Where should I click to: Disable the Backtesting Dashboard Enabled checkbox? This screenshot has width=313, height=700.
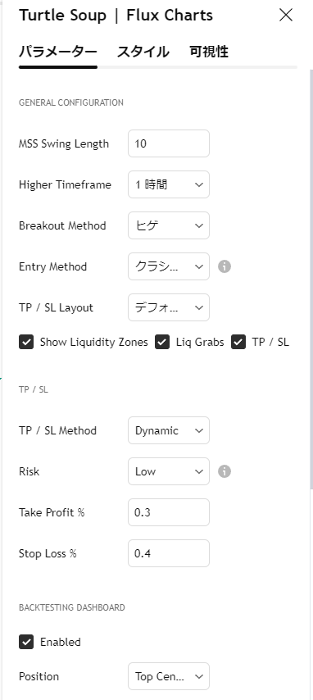tap(26, 642)
